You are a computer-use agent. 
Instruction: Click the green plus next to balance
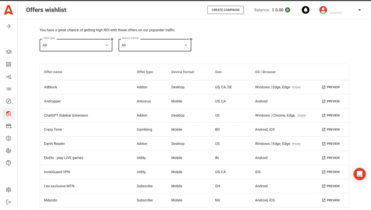click(x=288, y=10)
